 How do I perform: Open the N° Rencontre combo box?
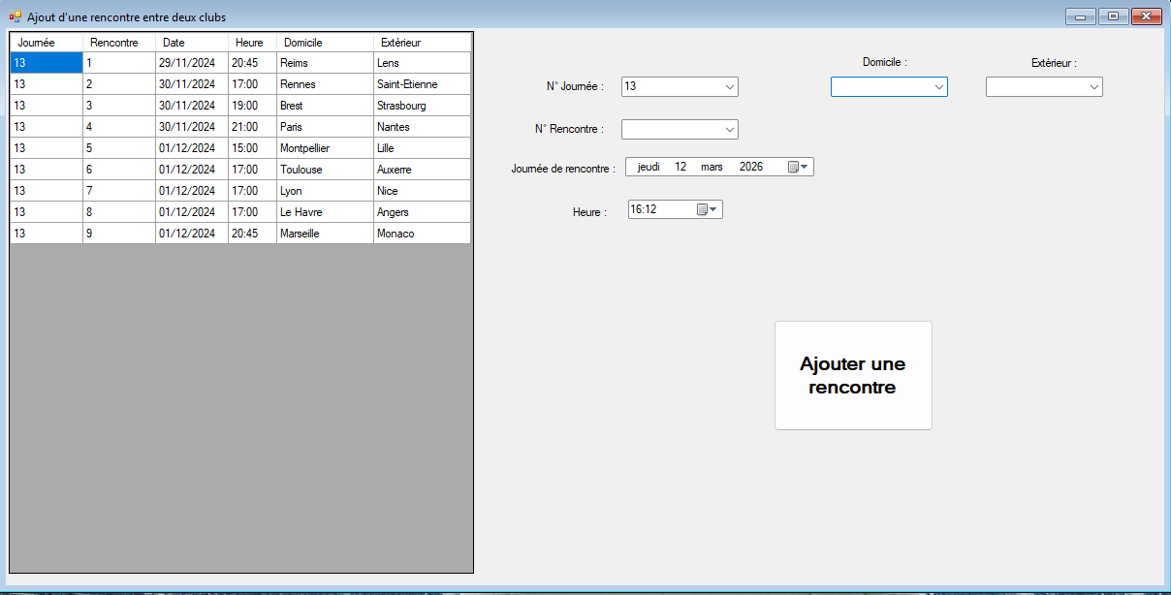point(730,129)
